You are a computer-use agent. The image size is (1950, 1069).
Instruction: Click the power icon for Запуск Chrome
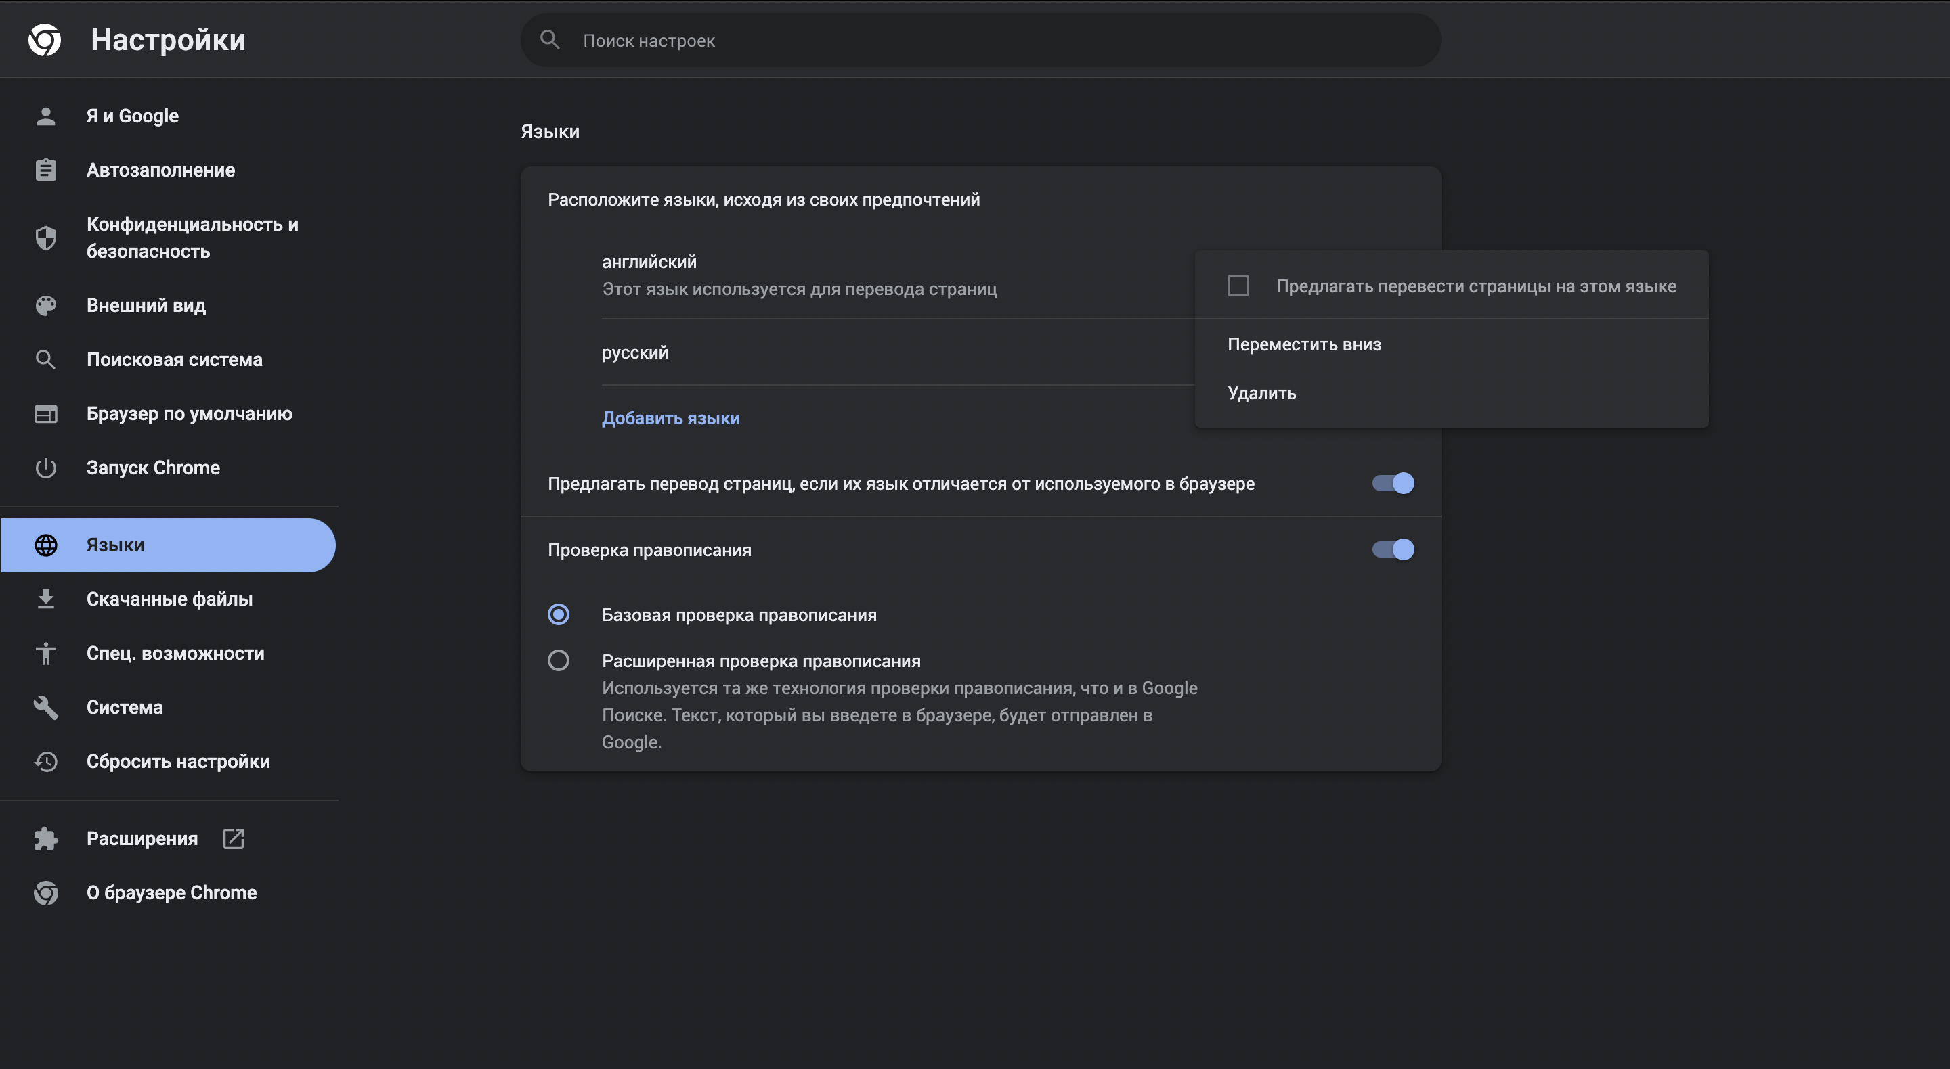pyautogui.click(x=45, y=468)
